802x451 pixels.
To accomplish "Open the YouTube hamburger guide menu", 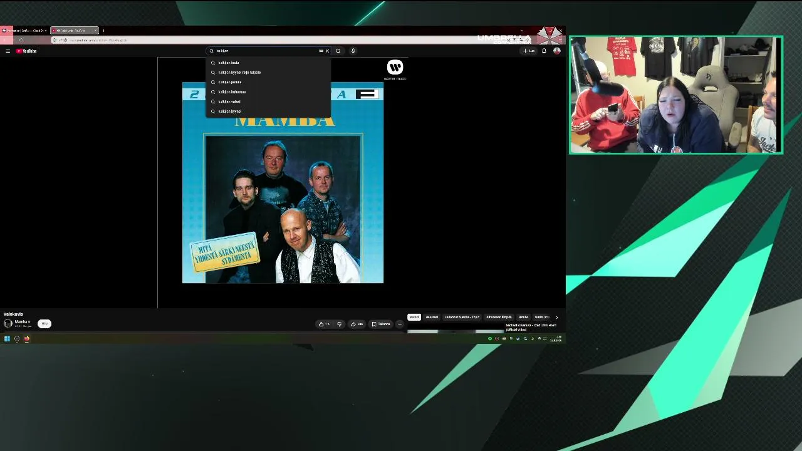I will [x=8, y=51].
